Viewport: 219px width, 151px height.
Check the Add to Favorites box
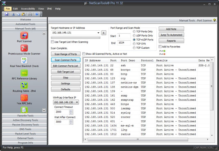click(160, 47)
